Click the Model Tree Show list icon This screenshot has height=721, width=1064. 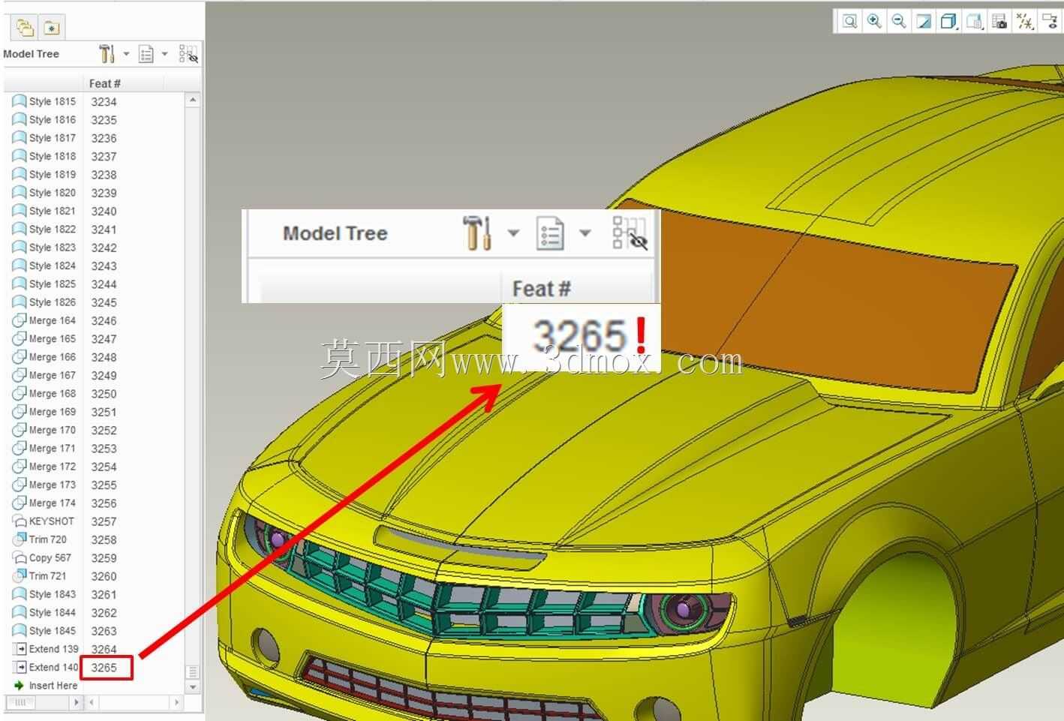[x=146, y=54]
